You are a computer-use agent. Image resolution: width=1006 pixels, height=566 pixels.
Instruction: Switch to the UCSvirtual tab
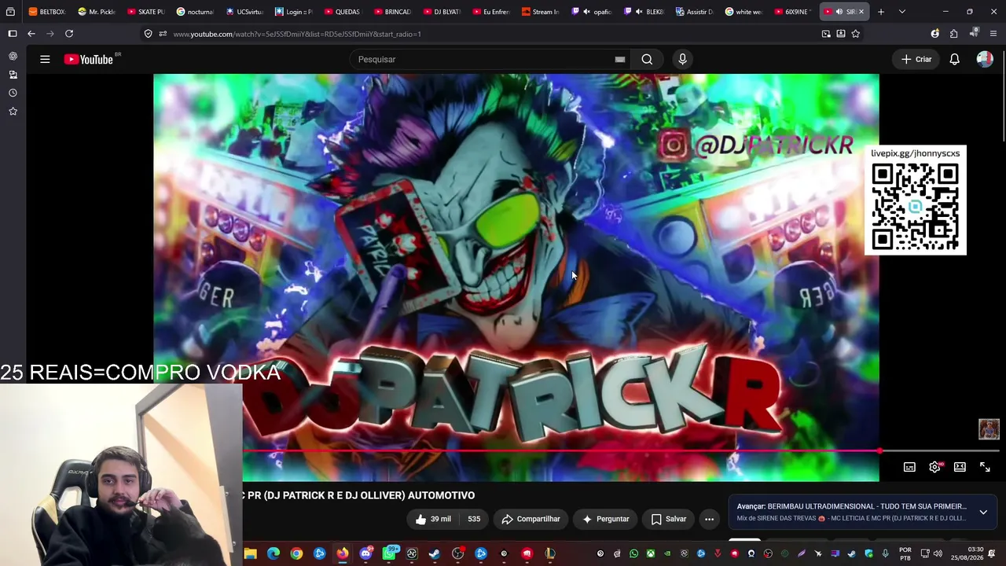click(x=244, y=12)
